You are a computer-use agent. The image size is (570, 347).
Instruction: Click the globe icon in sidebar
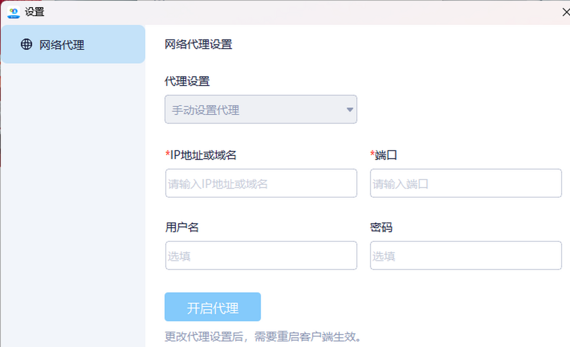(x=26, y=44)
